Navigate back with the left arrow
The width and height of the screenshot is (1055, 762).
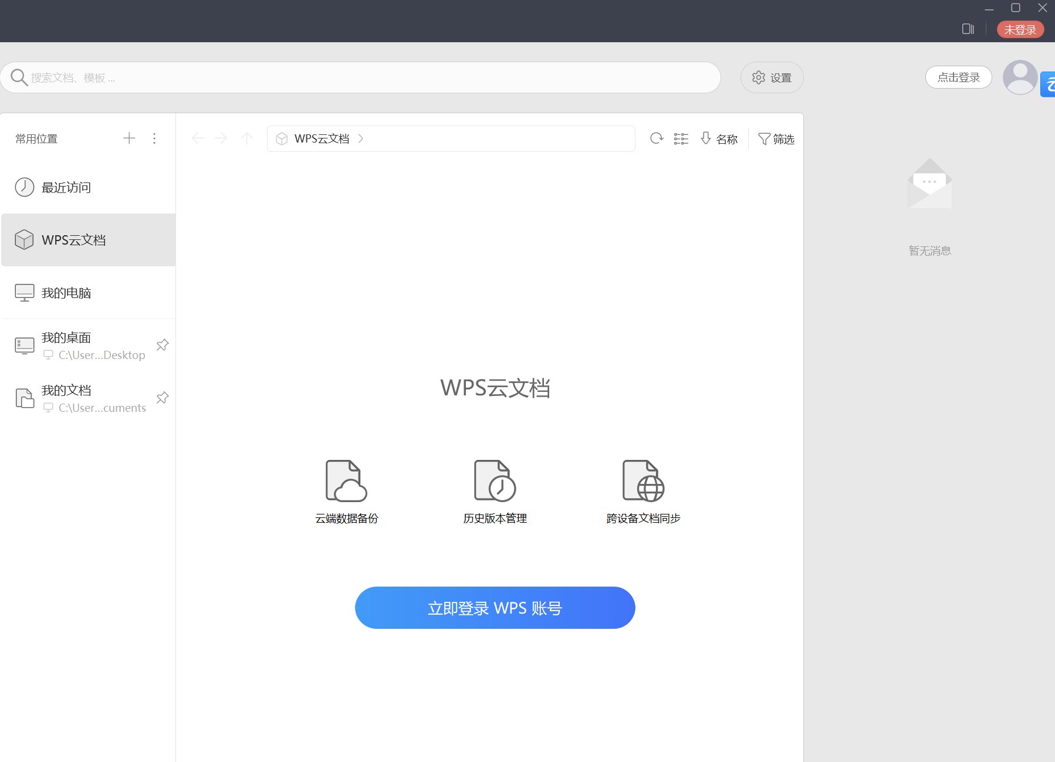point(198,138)
